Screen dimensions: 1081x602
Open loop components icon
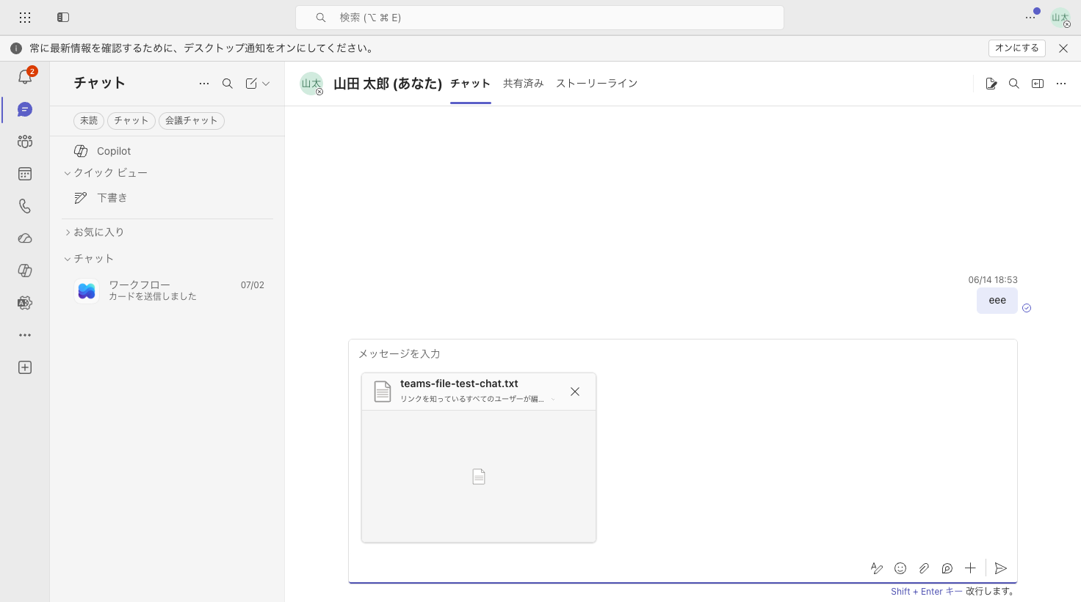947,568
